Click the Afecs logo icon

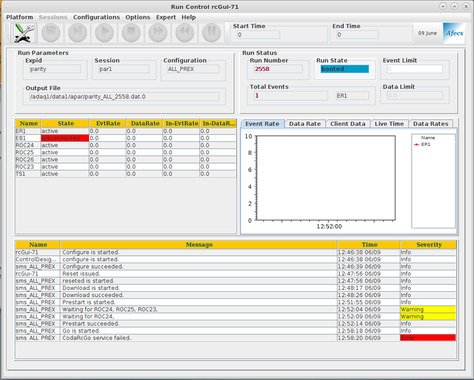pos(454,33)
